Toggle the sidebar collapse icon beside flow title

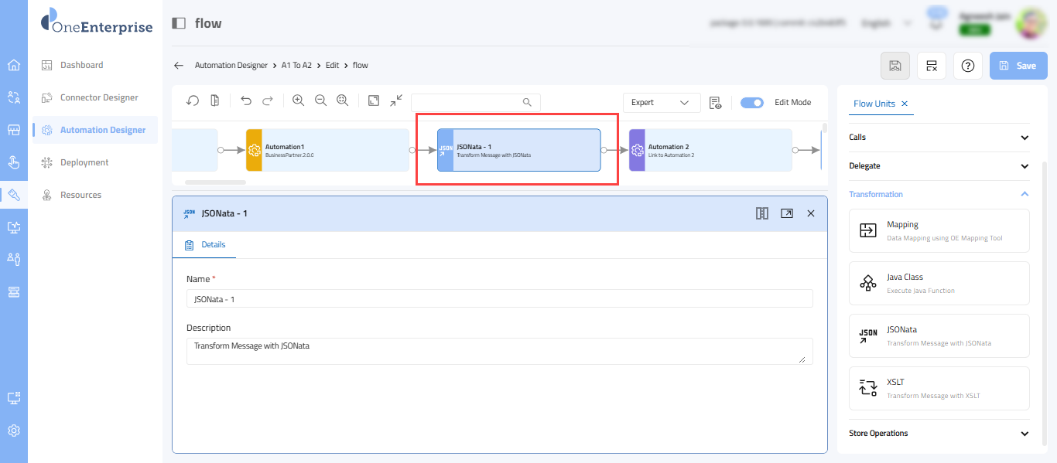(179, 23)
